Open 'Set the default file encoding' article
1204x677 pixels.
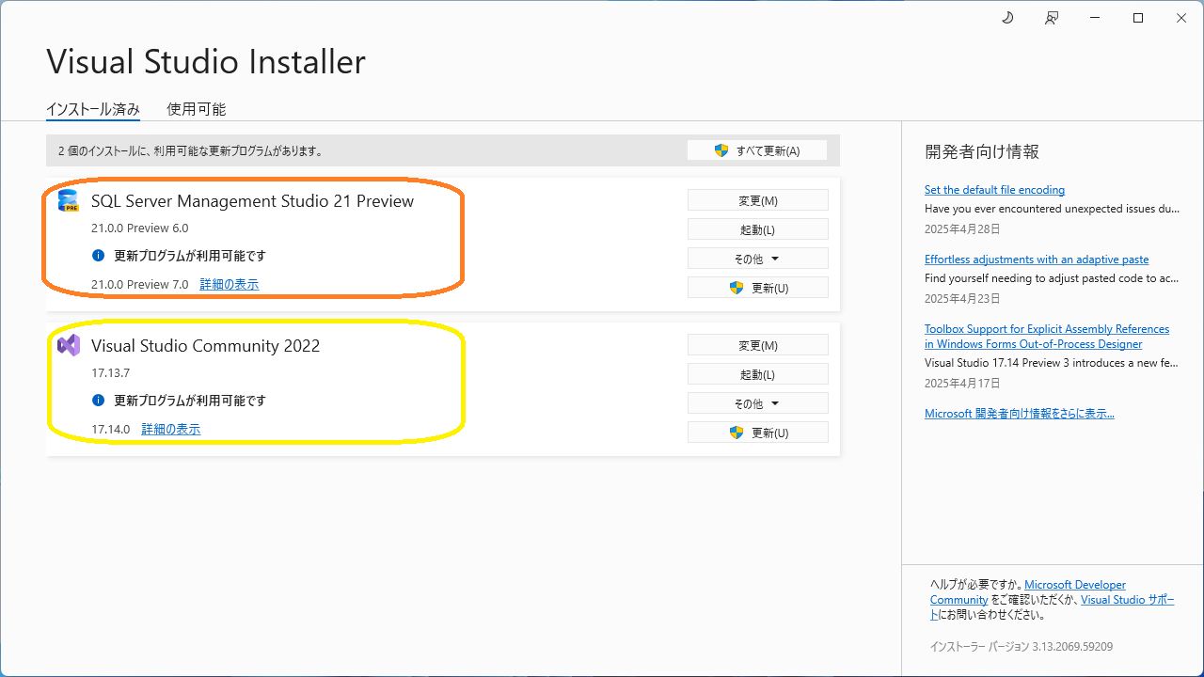click(994, 190)
